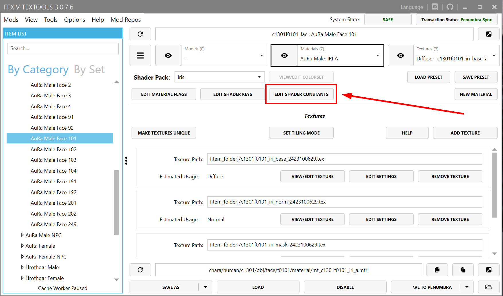Expand the AuRa Male NPC category
503x296 pixels.
22,235
